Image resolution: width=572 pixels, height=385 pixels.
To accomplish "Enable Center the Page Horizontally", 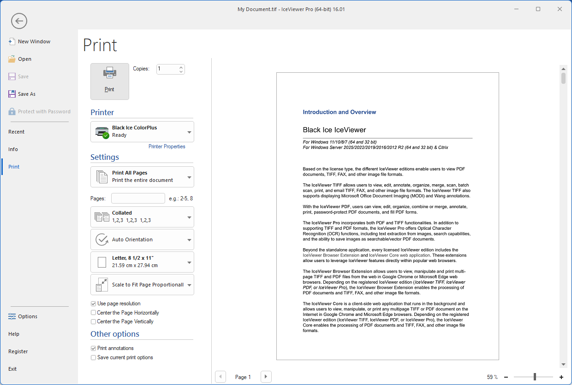I will pyautogui.click(x=94, y=313).
